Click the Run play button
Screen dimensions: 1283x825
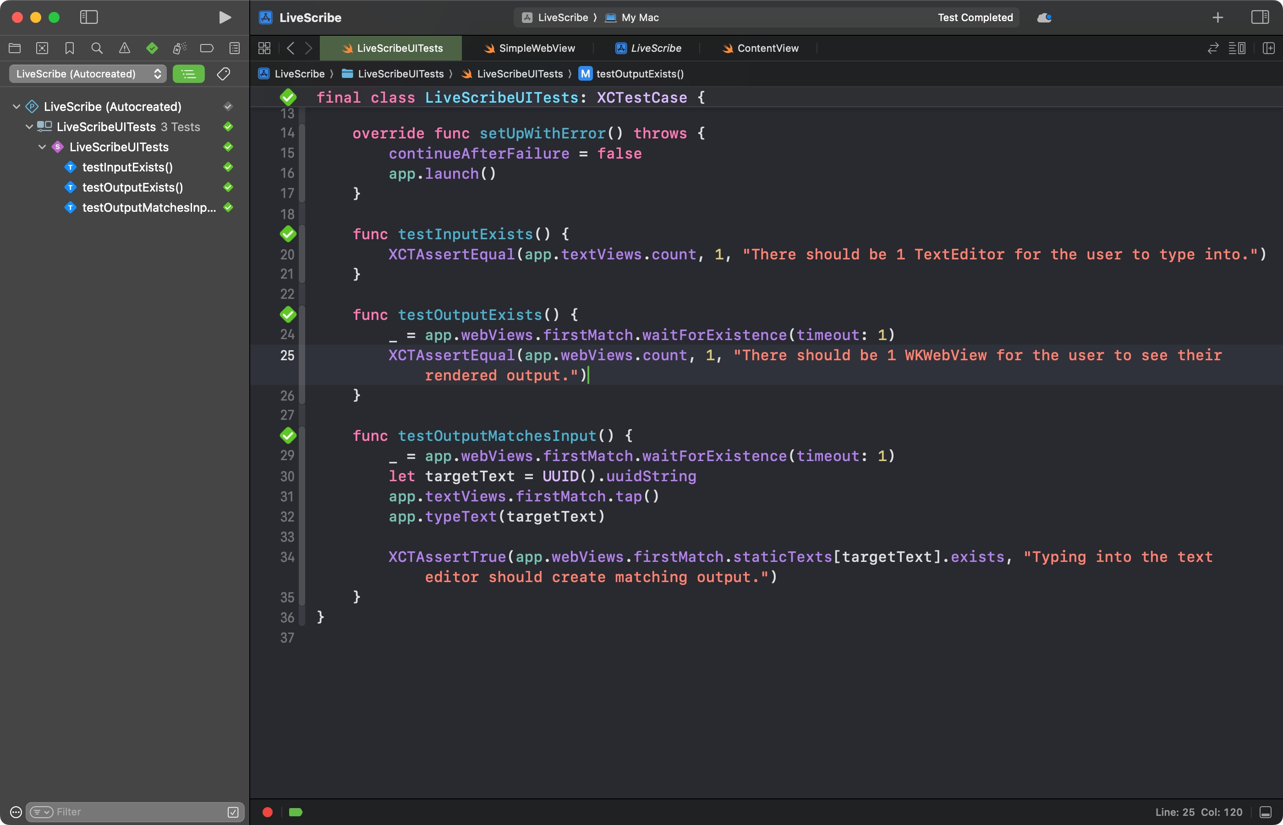tap(225, 17)
